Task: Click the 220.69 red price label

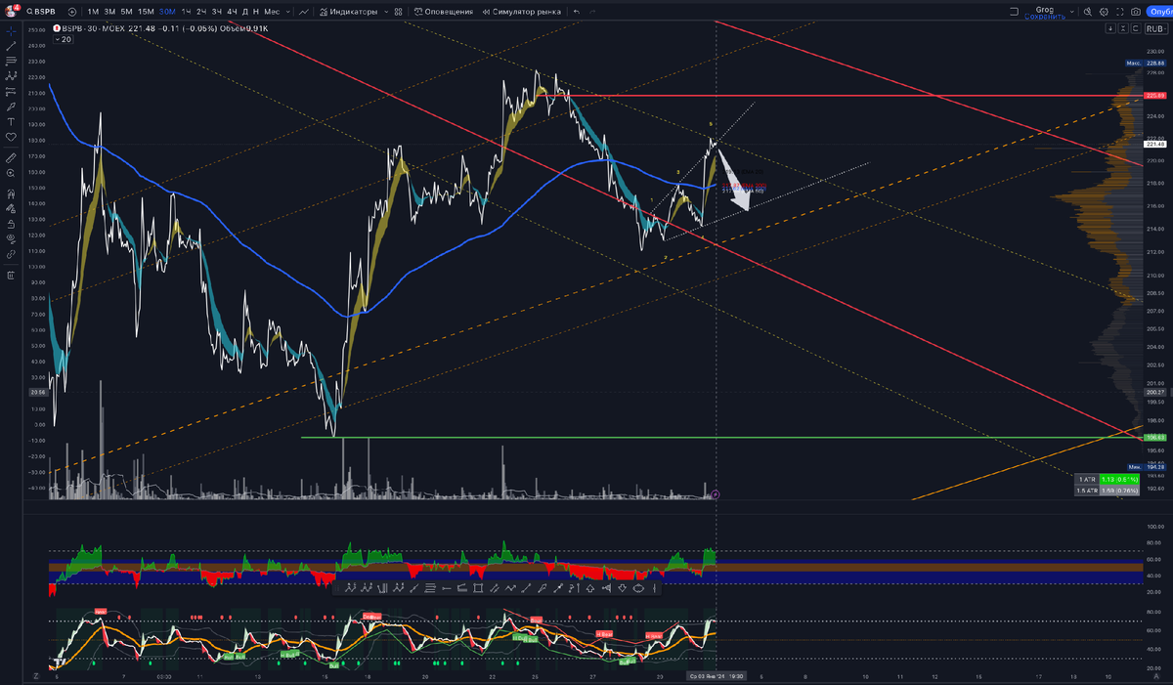Action: point(1155,96)
